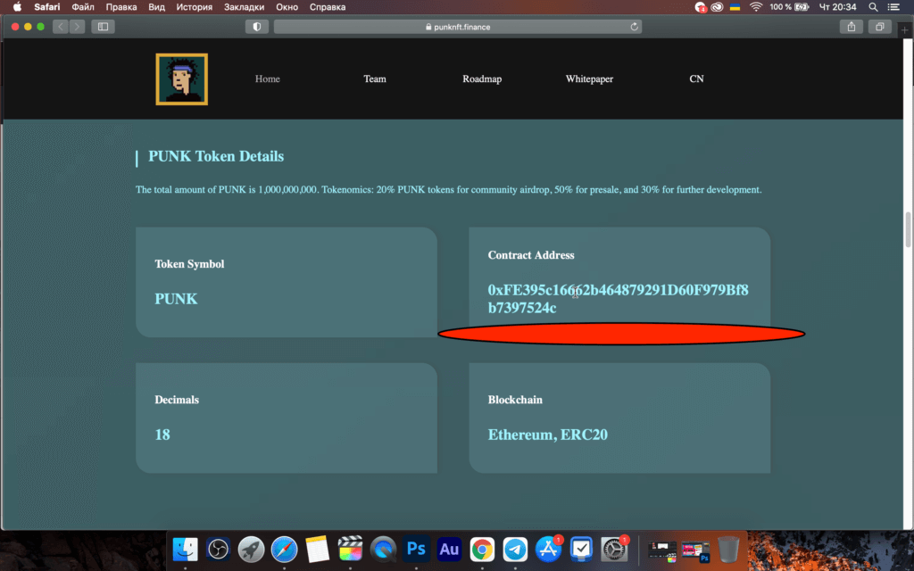Navigate to the Team section
914x571 pixels.
click(x=375, y=79)
